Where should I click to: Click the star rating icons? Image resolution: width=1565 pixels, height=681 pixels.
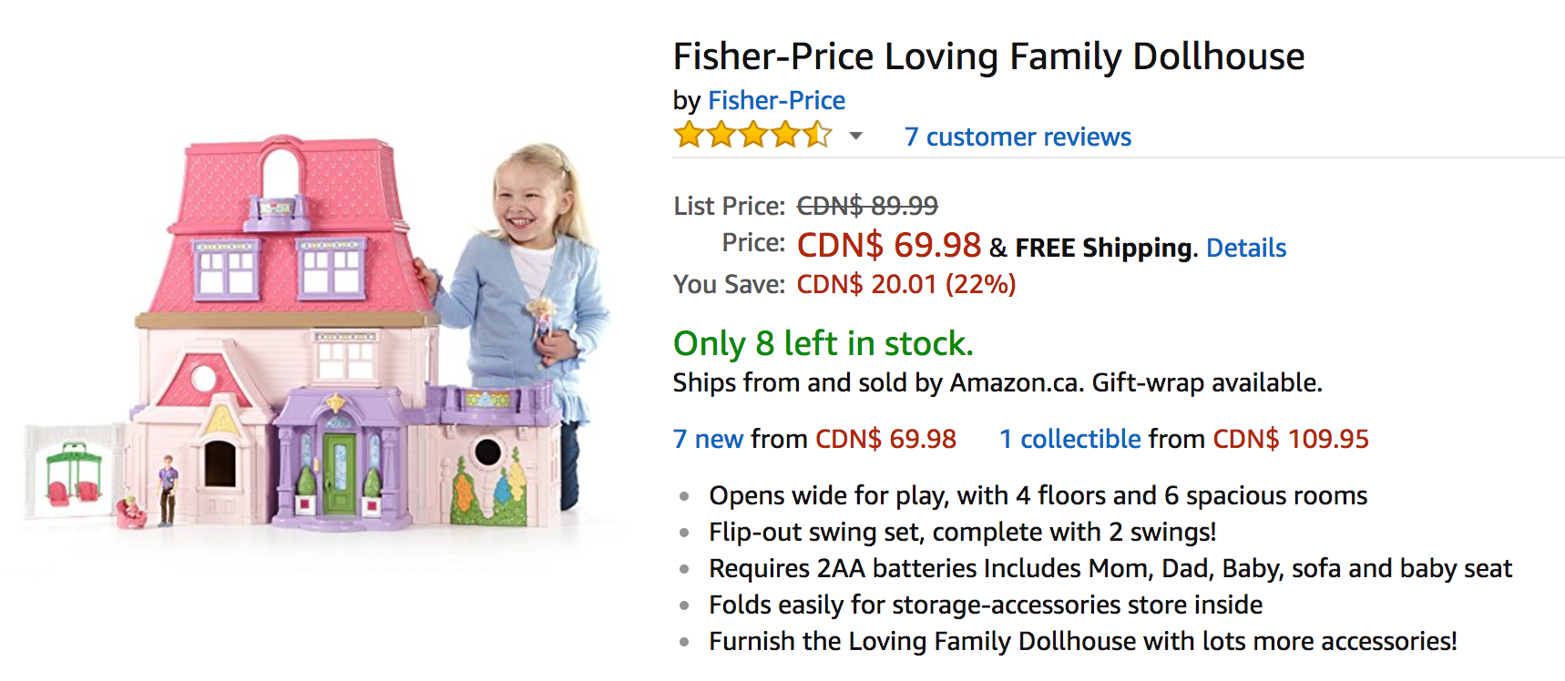pos(753,136)
